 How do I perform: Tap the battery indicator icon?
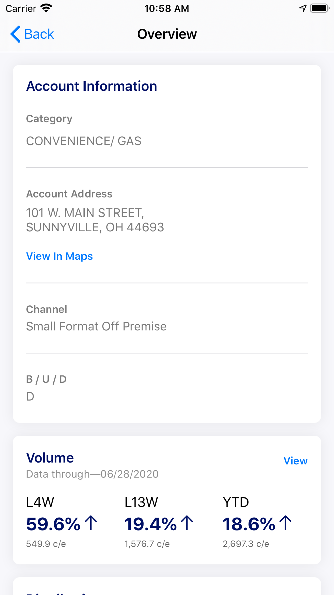click(x=320, y=8)
